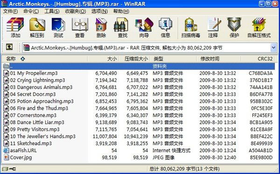Open the 选项(N) menu
This screenshot has width=280, height=174.
(99, 11)
